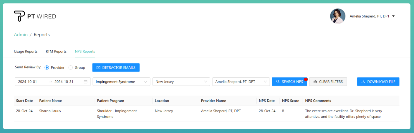
Task: Select the Group radio button
Action: pyautogui.click(x=71, y=68)
